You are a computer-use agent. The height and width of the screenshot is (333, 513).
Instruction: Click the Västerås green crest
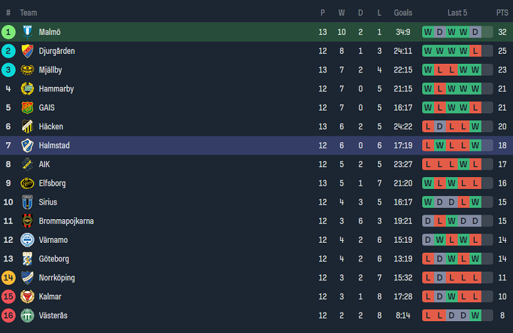click(28, 316)
